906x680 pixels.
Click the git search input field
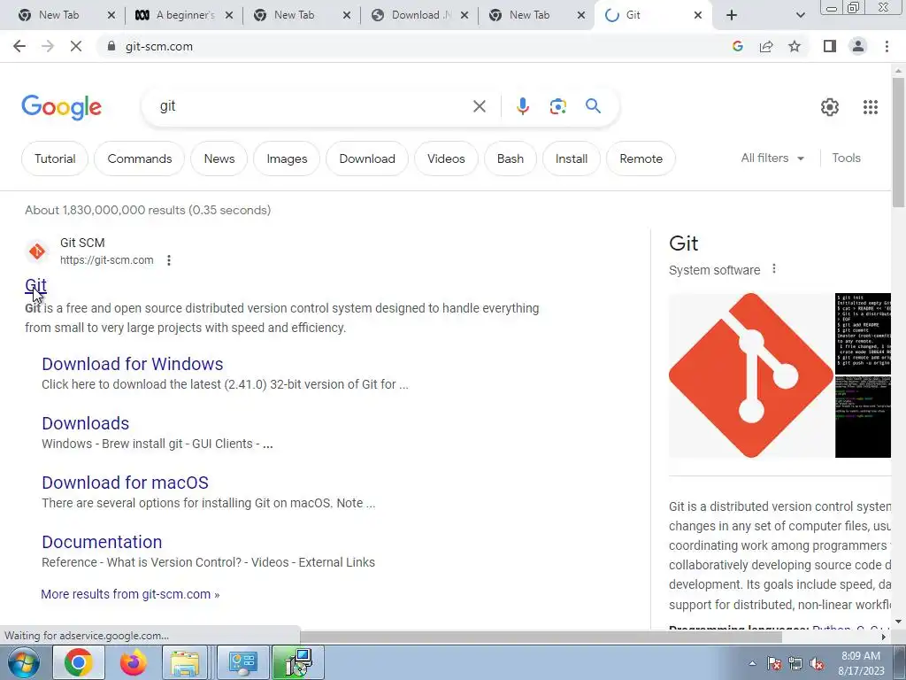click(312, 106)
